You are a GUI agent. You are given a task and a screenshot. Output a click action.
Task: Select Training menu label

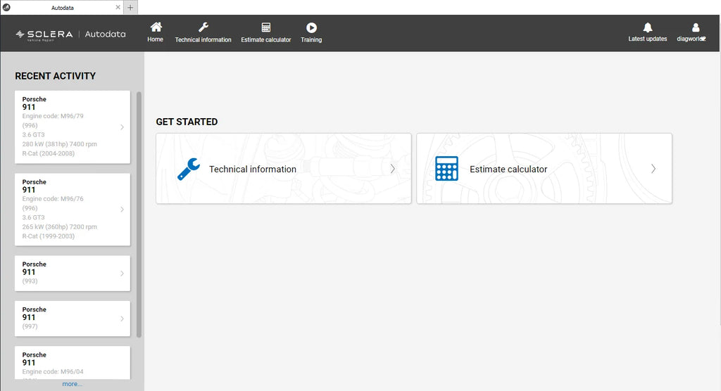click(311, 40)
